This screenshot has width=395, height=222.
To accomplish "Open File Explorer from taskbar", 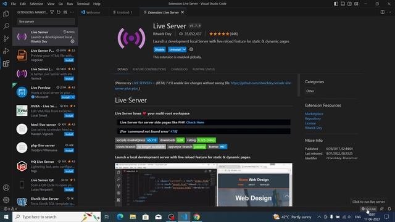I will 133,216.
